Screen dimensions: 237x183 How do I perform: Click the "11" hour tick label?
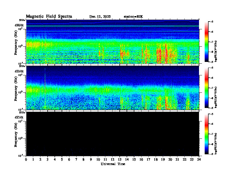105,160
